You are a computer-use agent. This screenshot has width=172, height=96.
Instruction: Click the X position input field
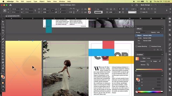[x=16, y=9]
